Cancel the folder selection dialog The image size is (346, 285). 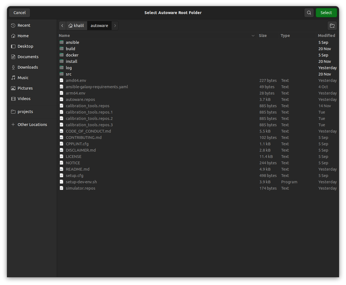click(x=19, y=12)
